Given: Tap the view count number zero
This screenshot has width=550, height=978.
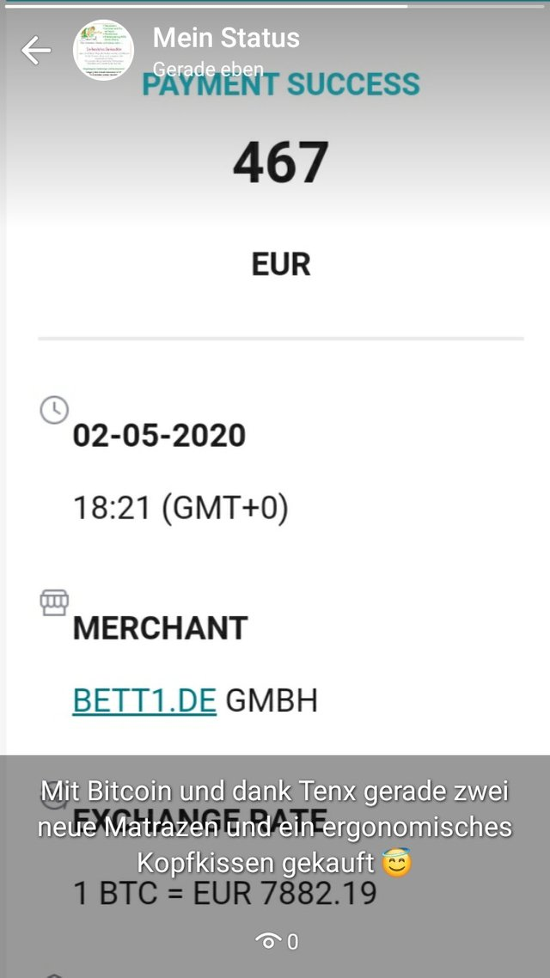Looking at the screenshot, I should [292, 941].
